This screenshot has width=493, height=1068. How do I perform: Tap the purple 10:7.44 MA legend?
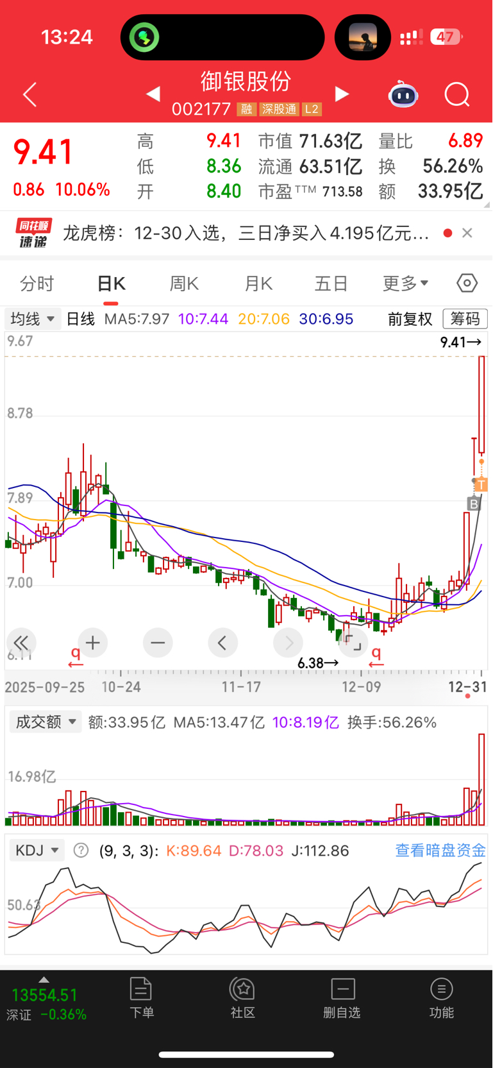coord(203,319)
